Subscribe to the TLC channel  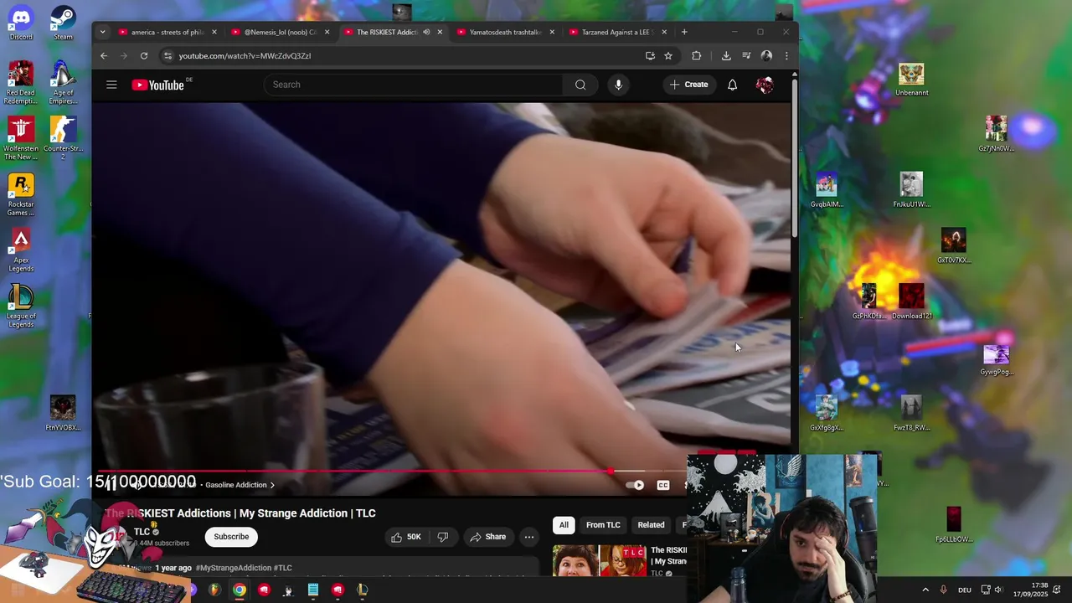tap(231, 537)
